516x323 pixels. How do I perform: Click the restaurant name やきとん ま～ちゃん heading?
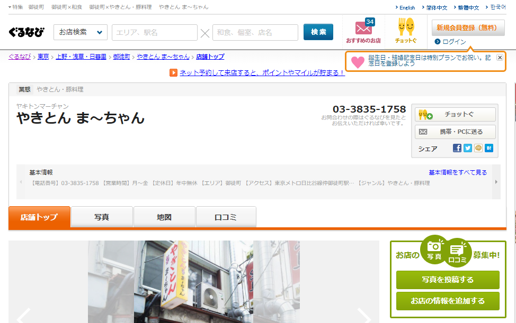pos(81,118)
